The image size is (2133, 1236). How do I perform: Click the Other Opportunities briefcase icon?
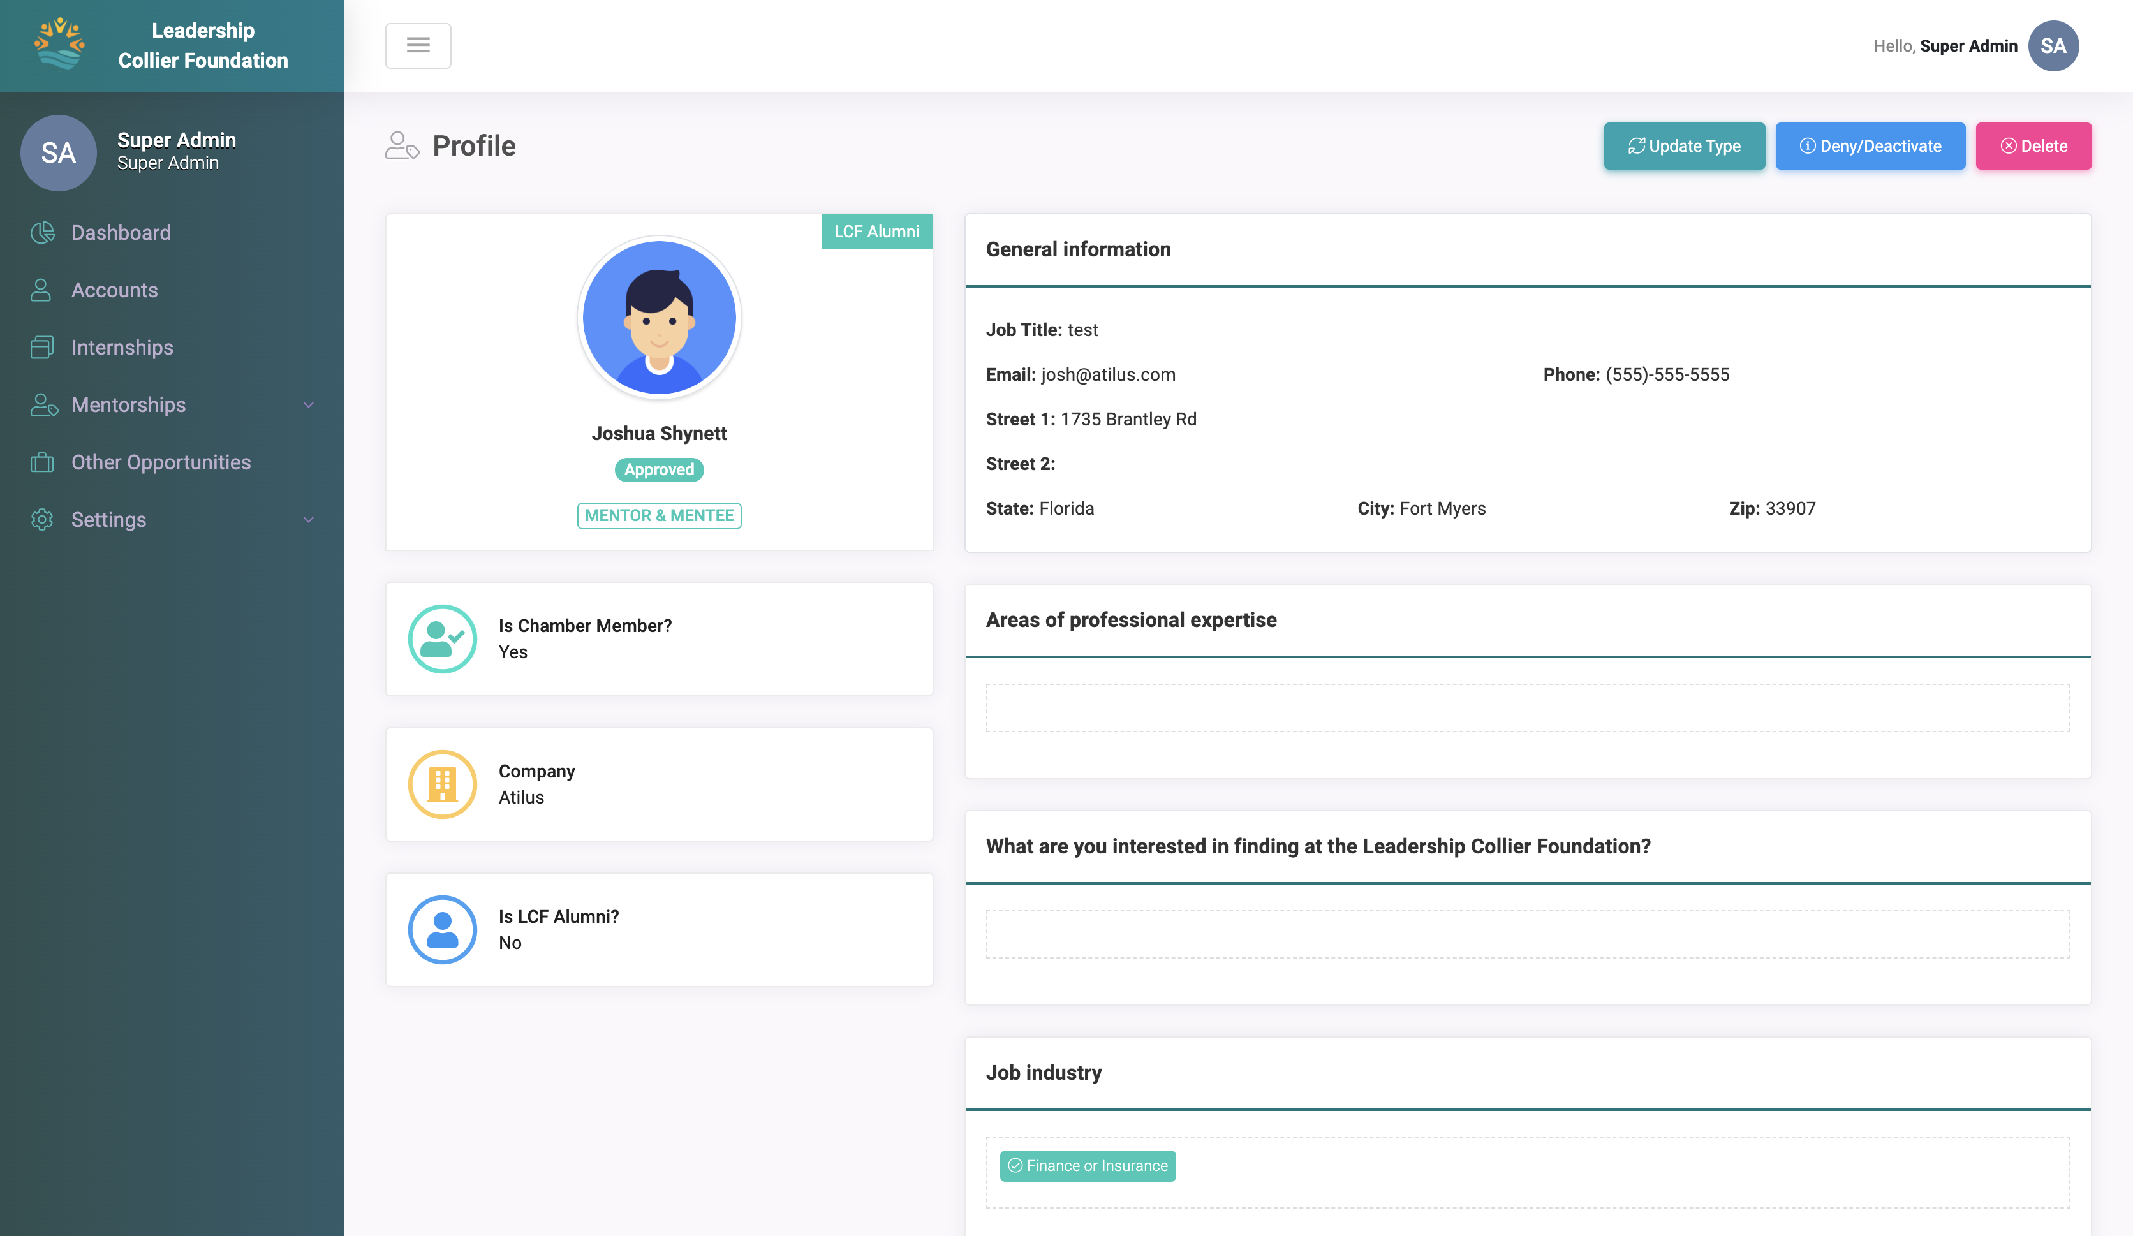point(41,462)
